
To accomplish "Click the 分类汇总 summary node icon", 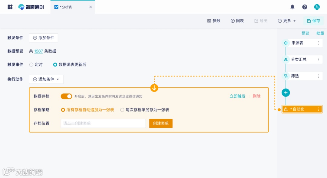I will [286, 59].
